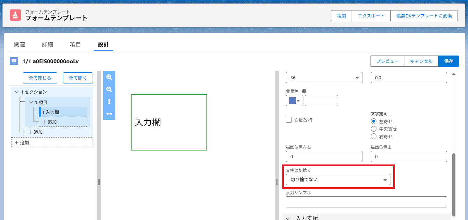
Task: Open the dropdown showing 36
Action: (324, 78)
